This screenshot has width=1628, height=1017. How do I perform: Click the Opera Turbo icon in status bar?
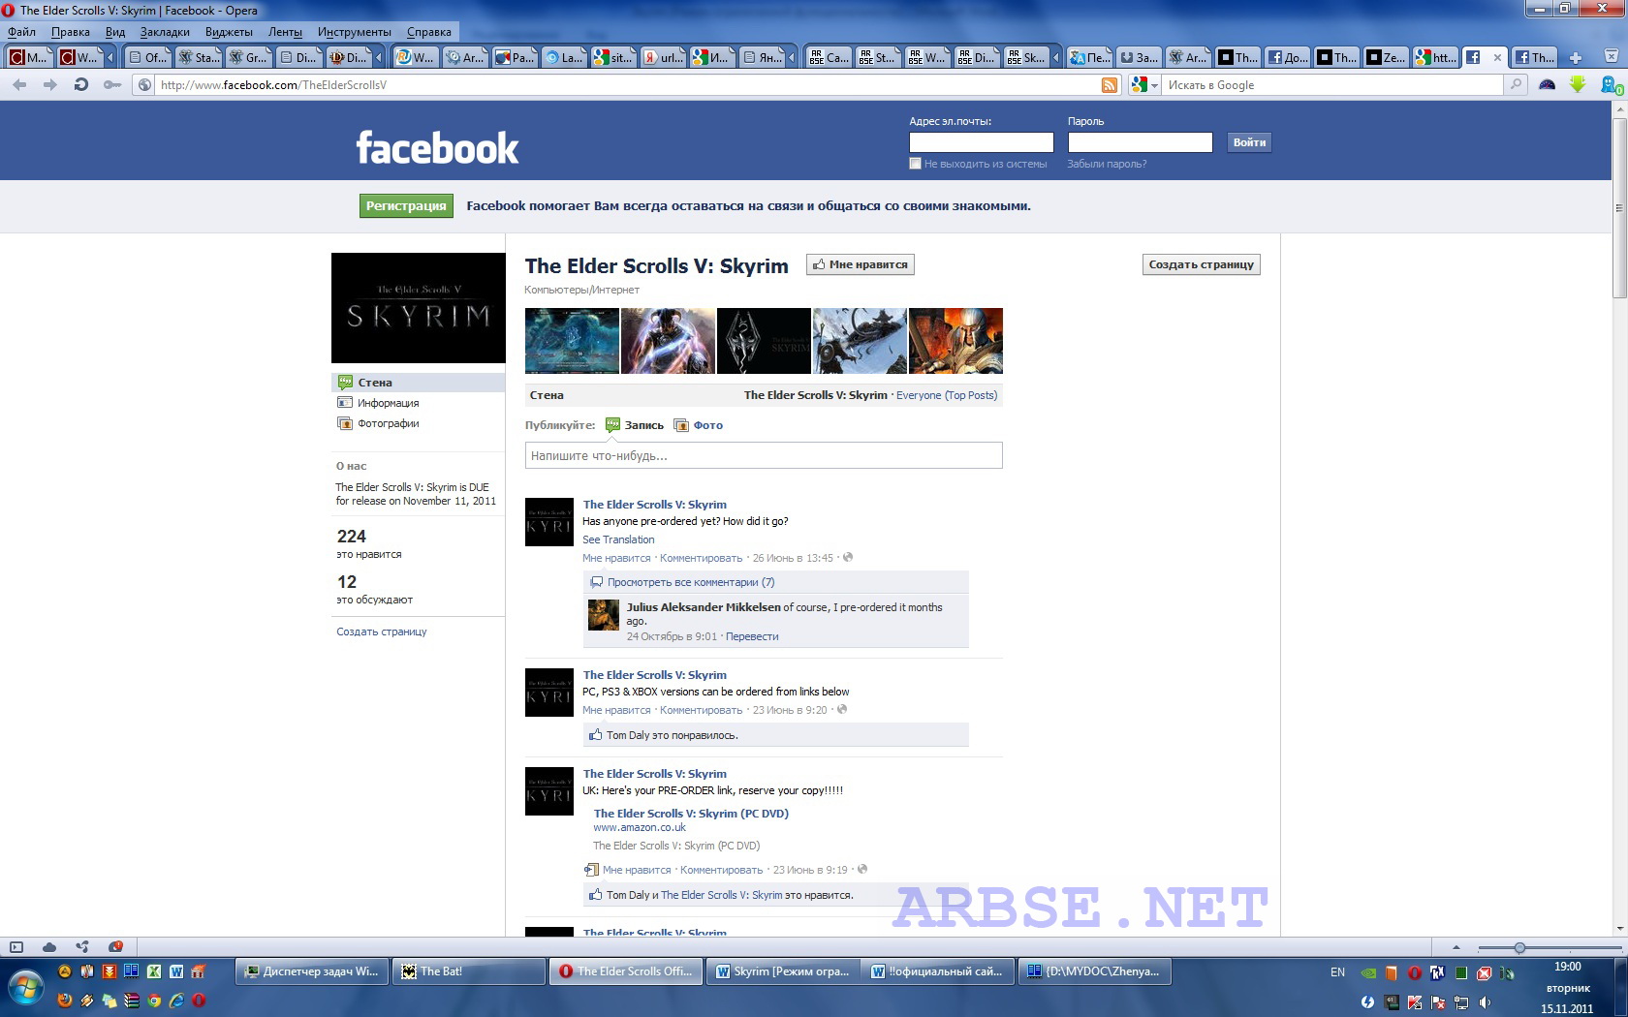pos(115,947)
